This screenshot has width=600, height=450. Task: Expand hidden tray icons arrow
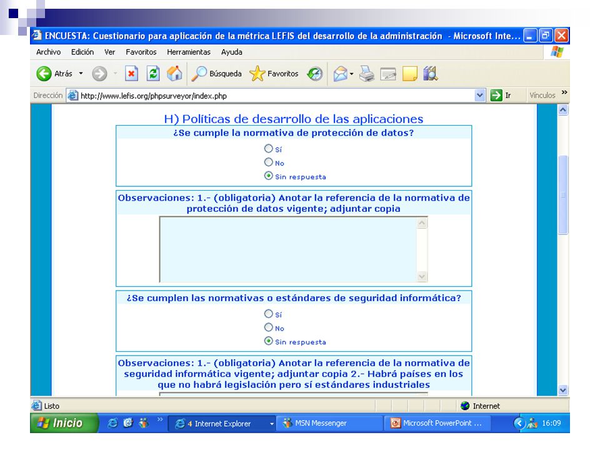519,423
